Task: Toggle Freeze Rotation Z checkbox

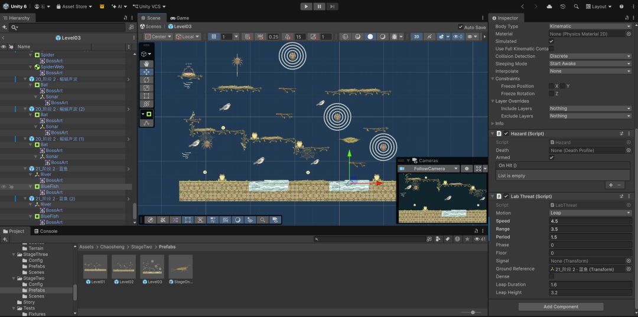Action: pos(551,94)
